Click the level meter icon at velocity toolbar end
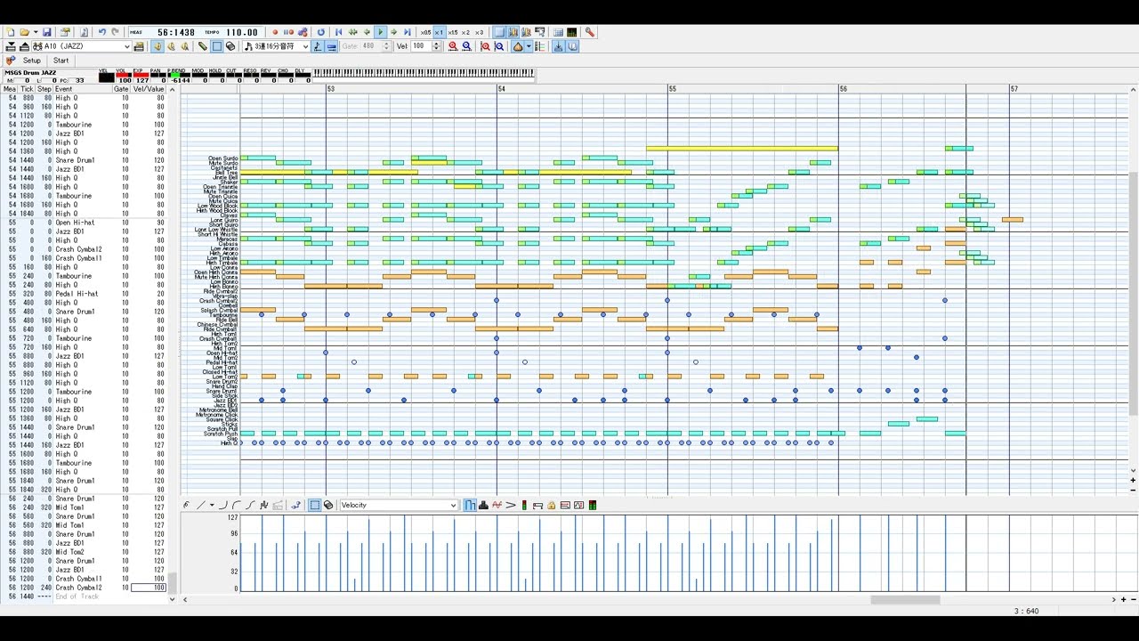 coord(593,505)
